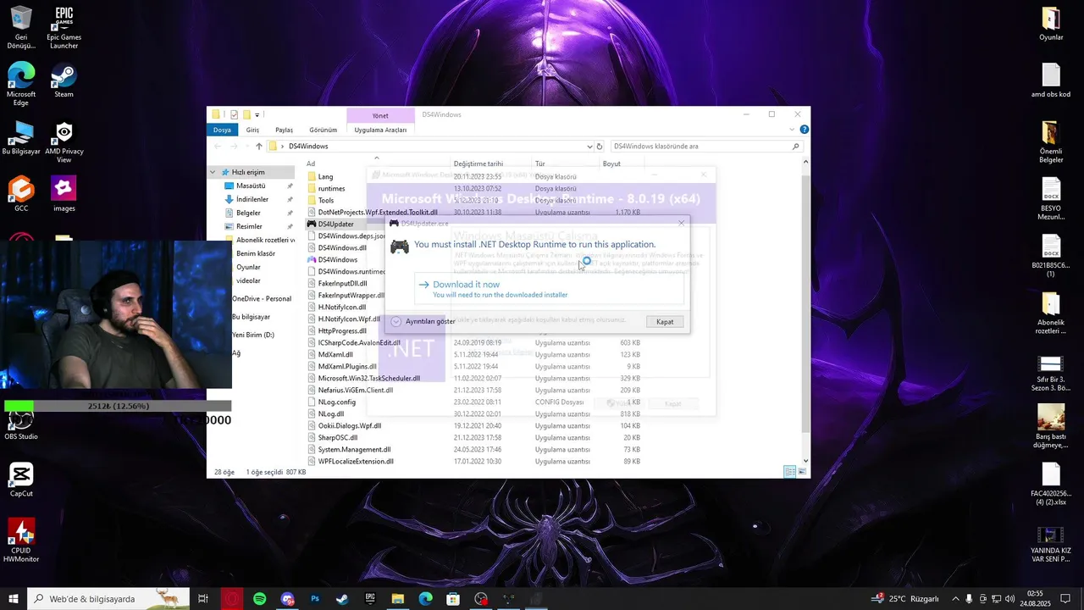
Task: Open the Bu Bilgisayar desktop icon
Action: (21, 138)
